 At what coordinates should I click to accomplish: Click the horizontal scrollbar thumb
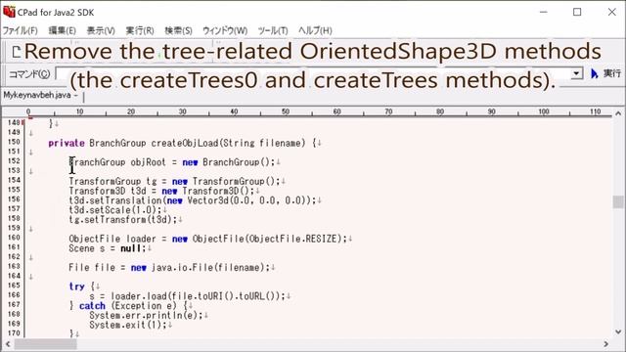(46, 344)
